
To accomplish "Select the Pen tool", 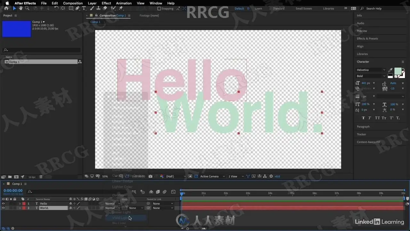I will [x=78, y=8].
